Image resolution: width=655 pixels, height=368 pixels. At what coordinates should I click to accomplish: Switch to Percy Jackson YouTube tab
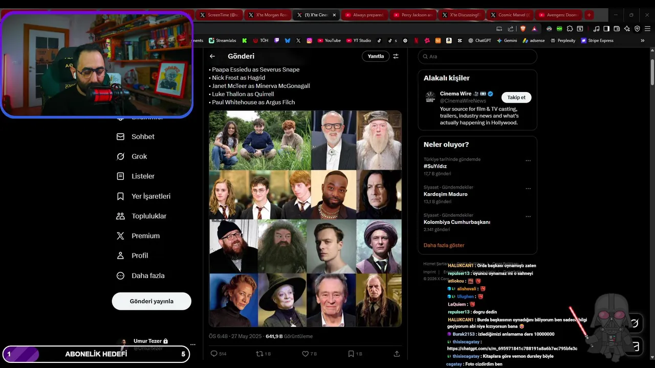pyautogui.click(x=412, y=15)
